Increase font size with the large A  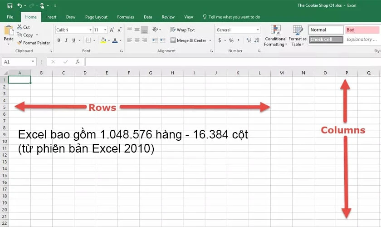click(112, 30)
